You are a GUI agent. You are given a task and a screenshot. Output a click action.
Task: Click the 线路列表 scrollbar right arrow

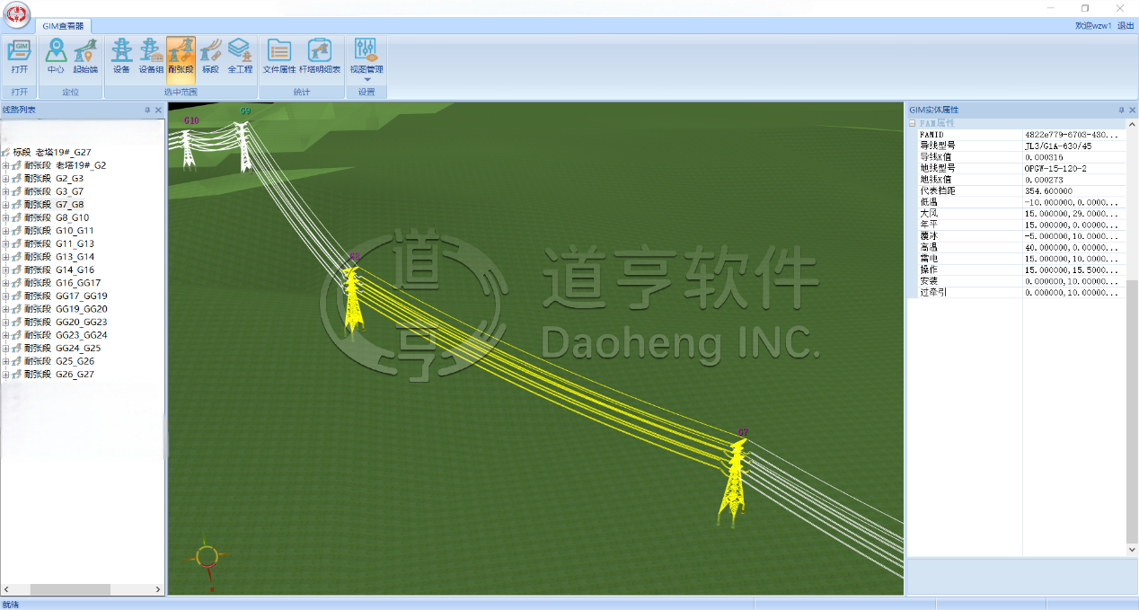point(158,589)
